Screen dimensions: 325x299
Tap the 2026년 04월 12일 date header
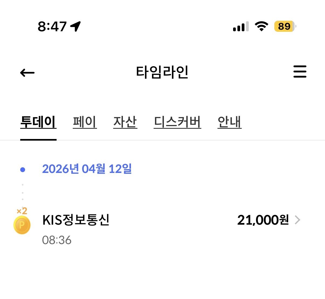[x=87, y=169]
